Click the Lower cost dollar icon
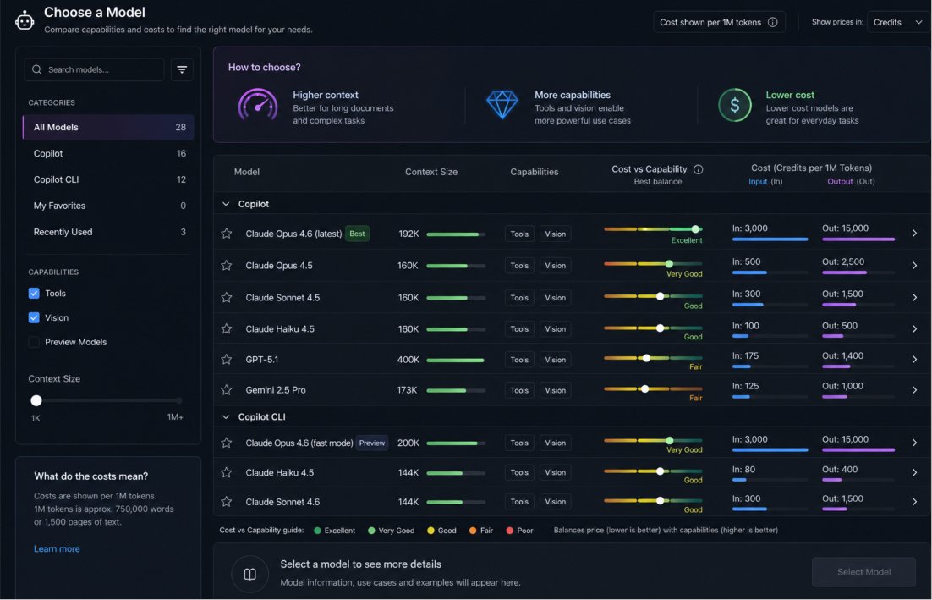The height and width of the screenshot is (600, 932). [x=735, y=105]
